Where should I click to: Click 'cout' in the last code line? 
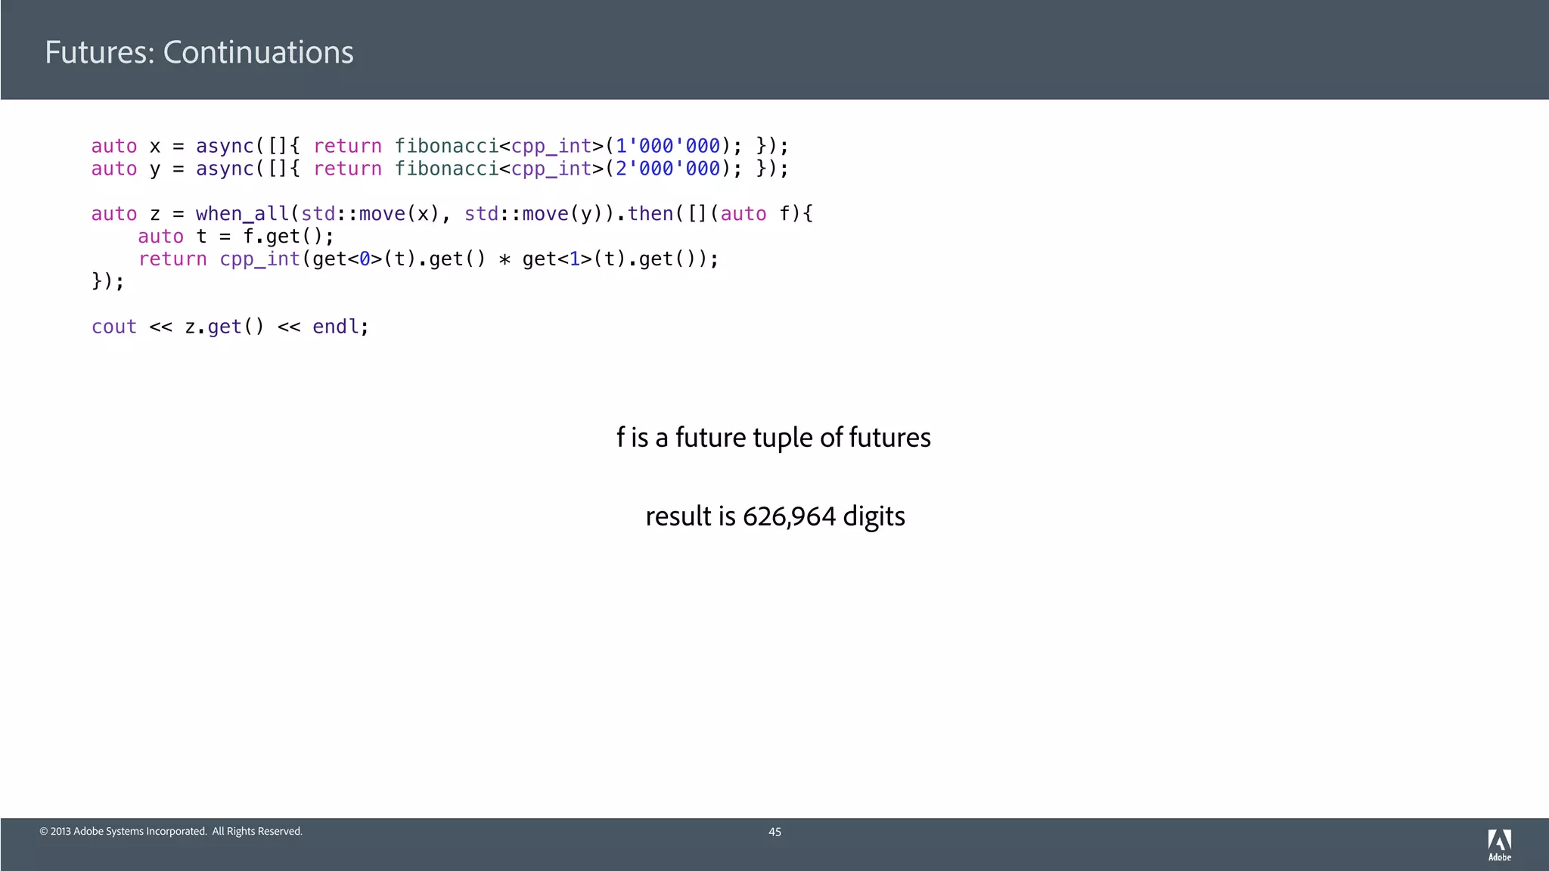point(113,327)
